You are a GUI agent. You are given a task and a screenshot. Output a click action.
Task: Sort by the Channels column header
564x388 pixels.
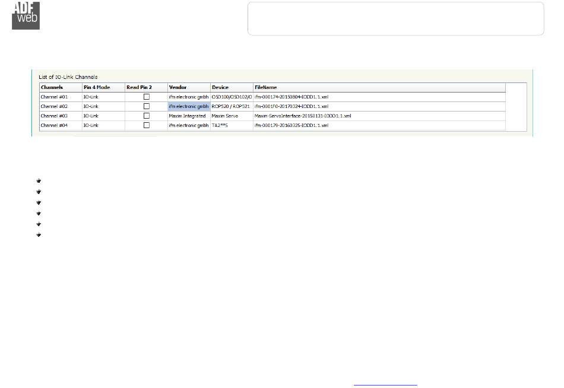(60, 87)
